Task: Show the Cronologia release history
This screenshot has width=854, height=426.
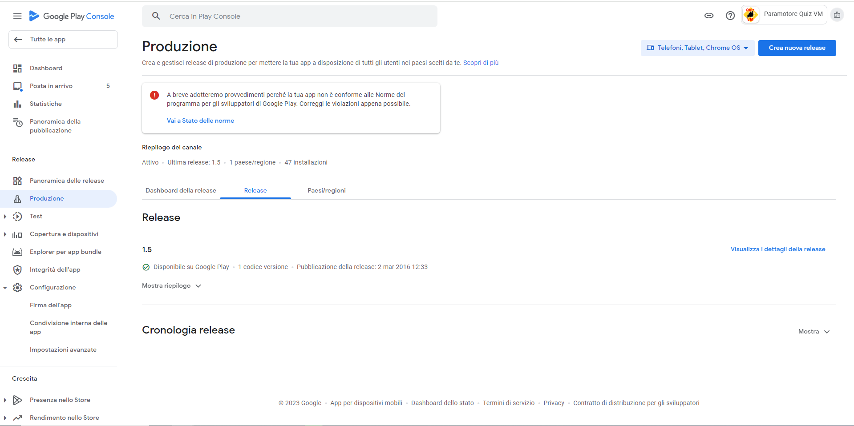Action: pyautogui.click(x=814, y=332)
